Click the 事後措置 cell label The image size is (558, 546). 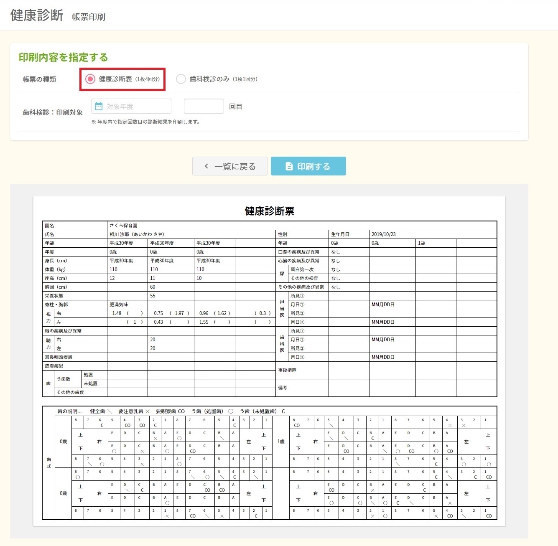point(287,370)
